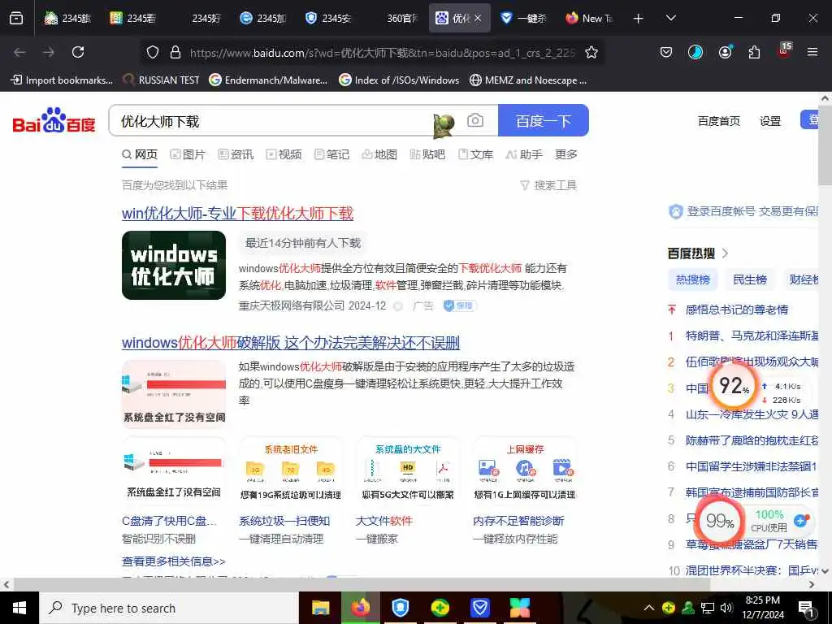The width and height of the screenshot is (832, 624).
Task: Click 百度一下 search button
Action: click(544, 120)
